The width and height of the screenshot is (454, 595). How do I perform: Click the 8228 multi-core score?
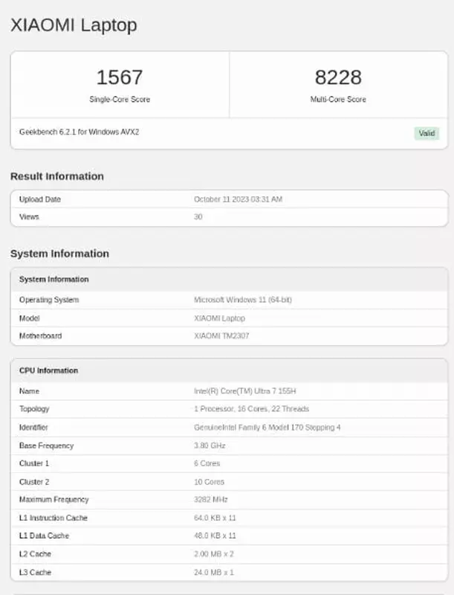pos(338,77)
